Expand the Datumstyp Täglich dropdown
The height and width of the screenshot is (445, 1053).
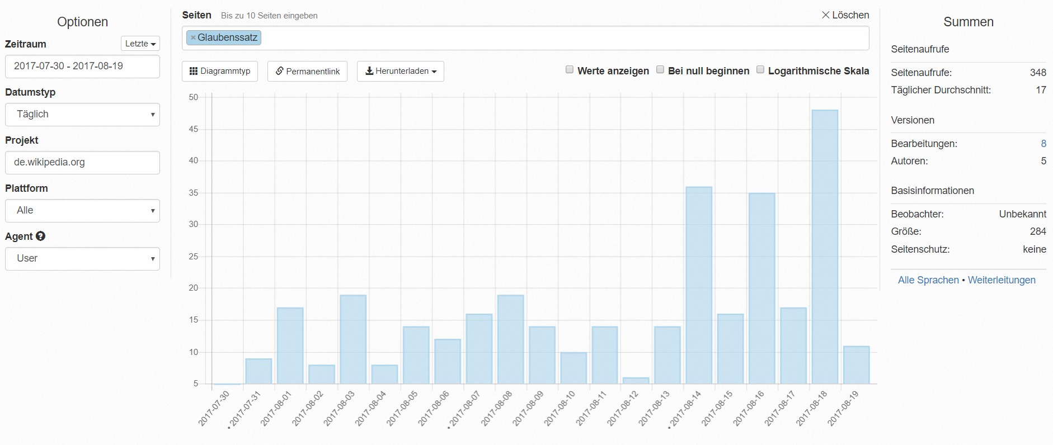pos(82,115)
